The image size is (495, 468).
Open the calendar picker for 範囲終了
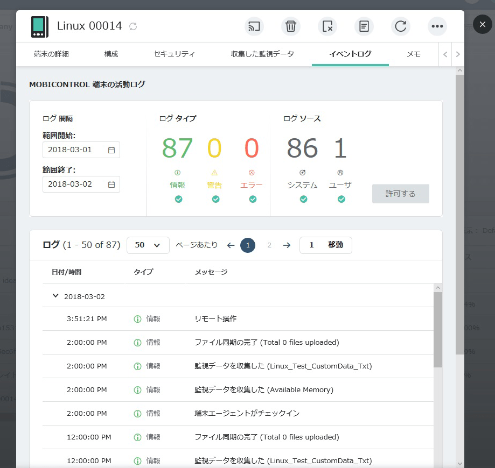click(113, 184)
